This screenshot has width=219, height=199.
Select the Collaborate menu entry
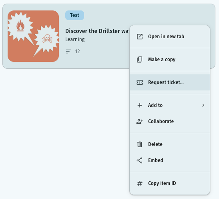coord(170,121)
